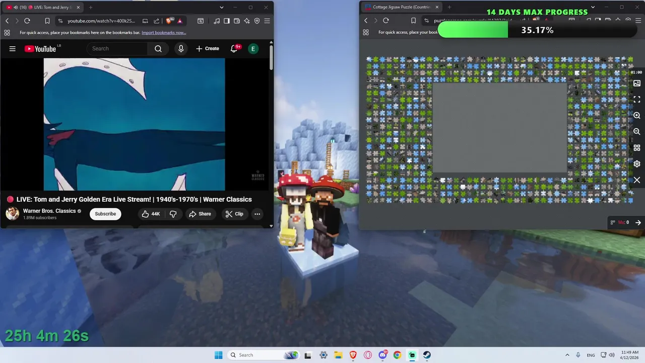Open new tab in YouTube window
The image size is (645, 363).
pyautogui.click(x=91, y=7)
